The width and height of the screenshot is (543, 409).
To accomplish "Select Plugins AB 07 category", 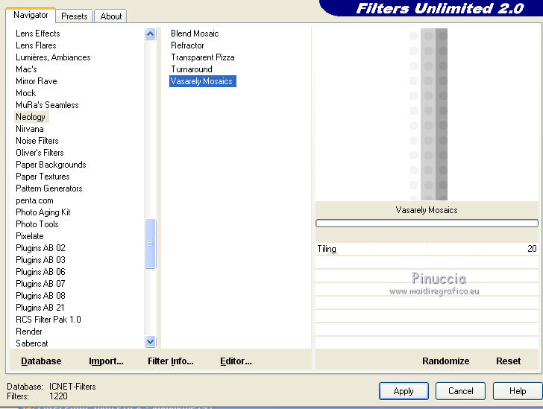I will (x=40, y=284).
